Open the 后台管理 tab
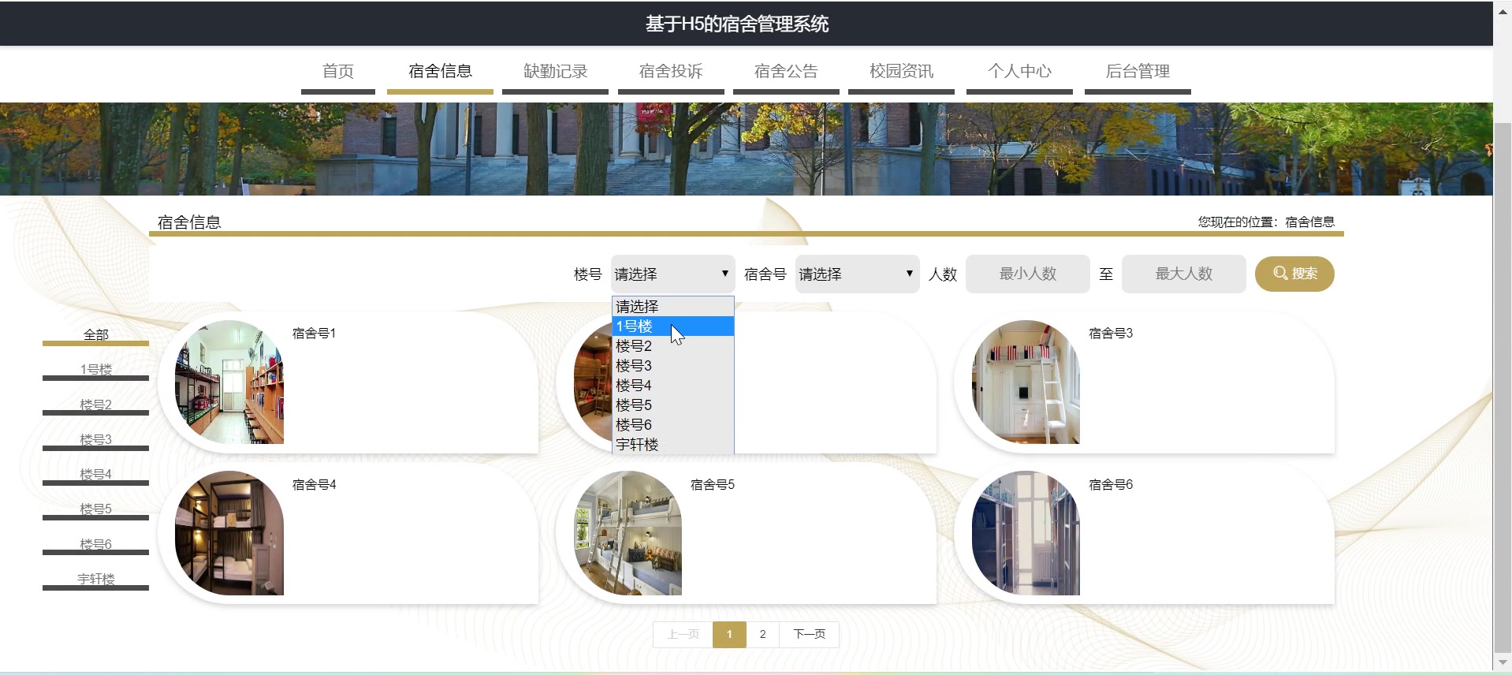 (x=1138, y=71)
